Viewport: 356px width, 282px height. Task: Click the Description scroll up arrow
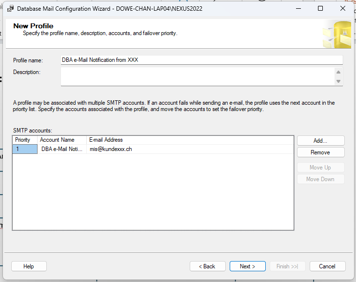[338, 72]
